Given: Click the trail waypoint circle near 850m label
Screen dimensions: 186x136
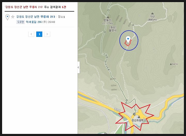Looking at the screenshot, I should point(133,25).
